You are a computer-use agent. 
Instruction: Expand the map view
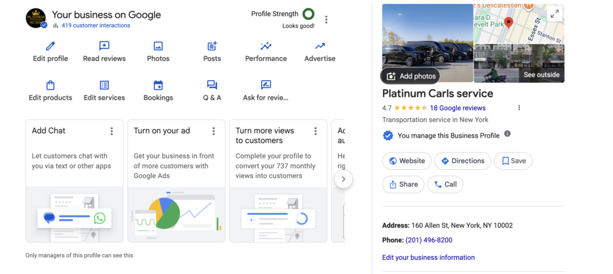click(554, 14)
